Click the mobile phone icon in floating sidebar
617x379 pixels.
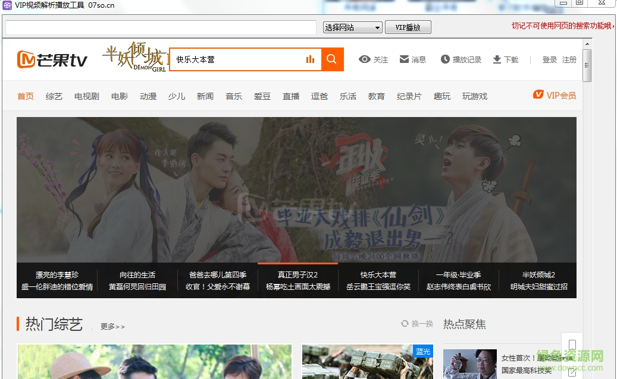click(x=572, y=346)
